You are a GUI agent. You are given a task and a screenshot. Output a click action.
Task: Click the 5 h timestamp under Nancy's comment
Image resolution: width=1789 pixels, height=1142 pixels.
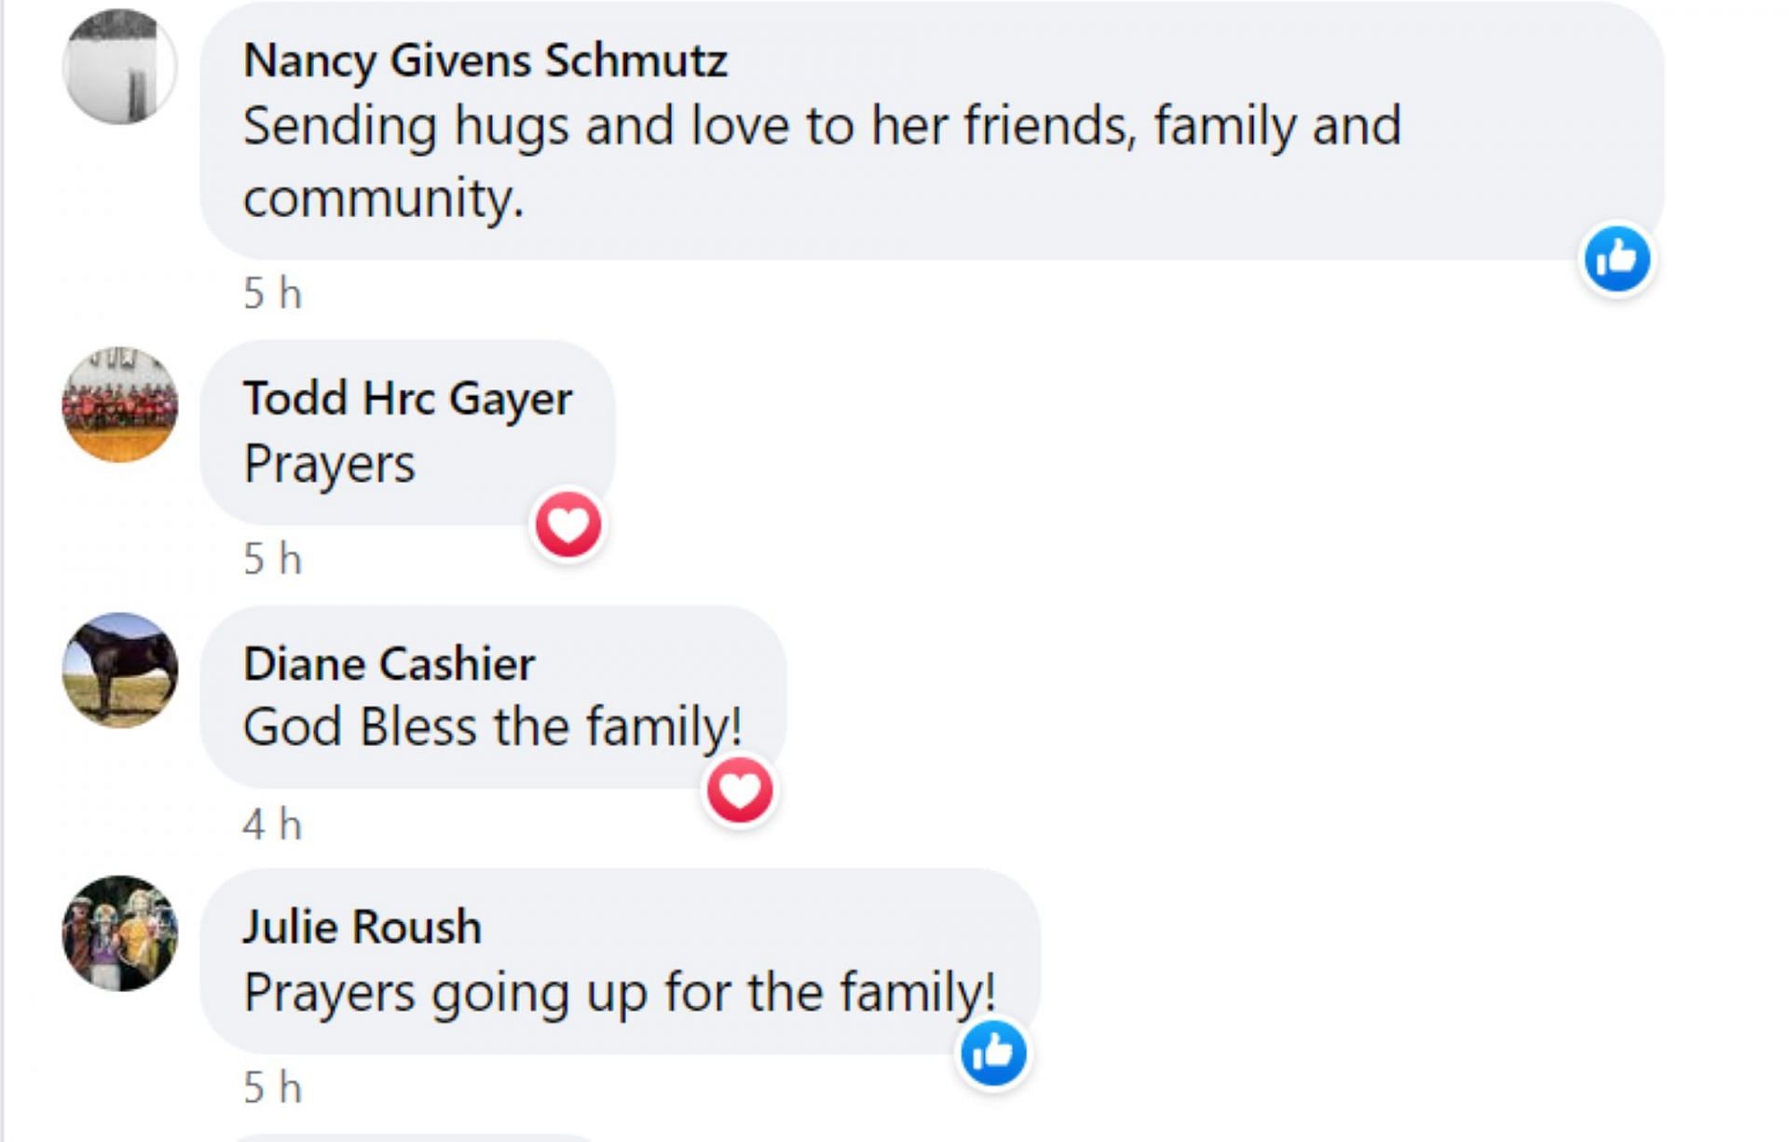(x=272, y=294)
